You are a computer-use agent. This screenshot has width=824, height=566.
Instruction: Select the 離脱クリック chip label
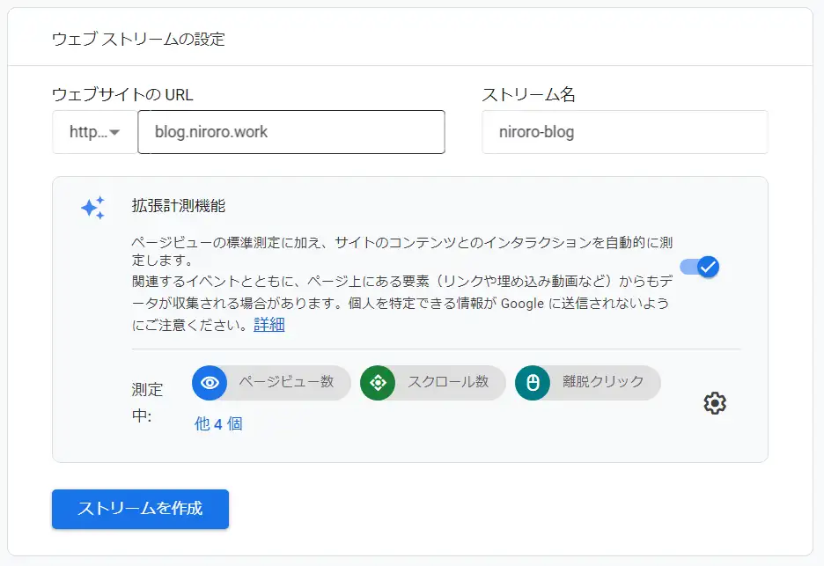[x=603, y=382]
